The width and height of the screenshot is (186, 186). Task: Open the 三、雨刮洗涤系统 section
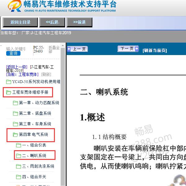pos(38,166)
